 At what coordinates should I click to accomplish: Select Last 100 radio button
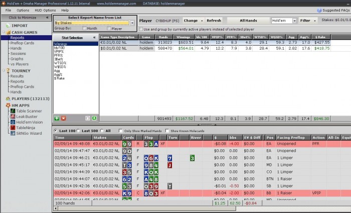(56, 131)
